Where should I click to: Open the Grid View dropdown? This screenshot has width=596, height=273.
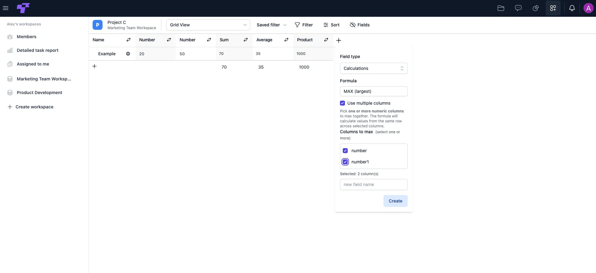(x=208, y=25)
